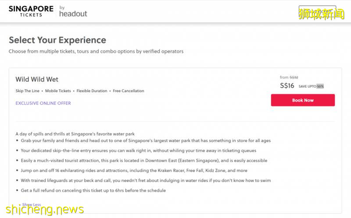Screen dimensions: 351x218
Task: Click the Singapore Tickets logo
Action: 31,11
